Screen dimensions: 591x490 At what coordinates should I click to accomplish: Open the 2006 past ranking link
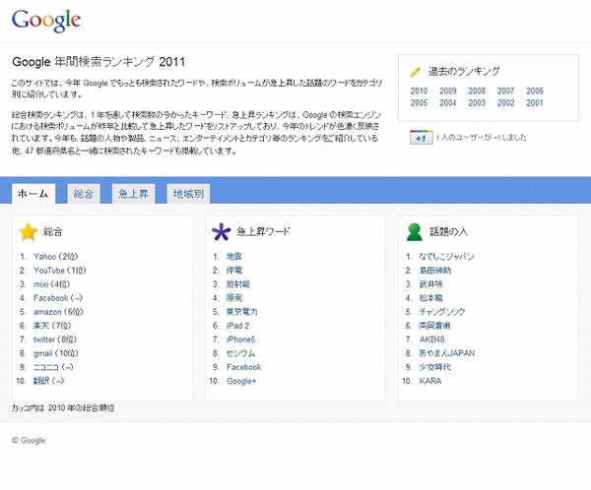(535, 91)
